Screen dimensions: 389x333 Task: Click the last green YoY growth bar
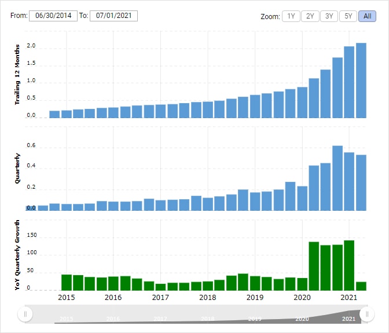point(361,286)
